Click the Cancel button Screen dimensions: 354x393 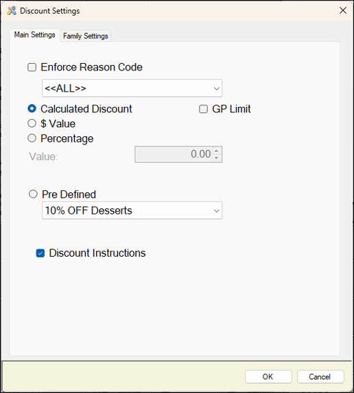click(320, 377)
